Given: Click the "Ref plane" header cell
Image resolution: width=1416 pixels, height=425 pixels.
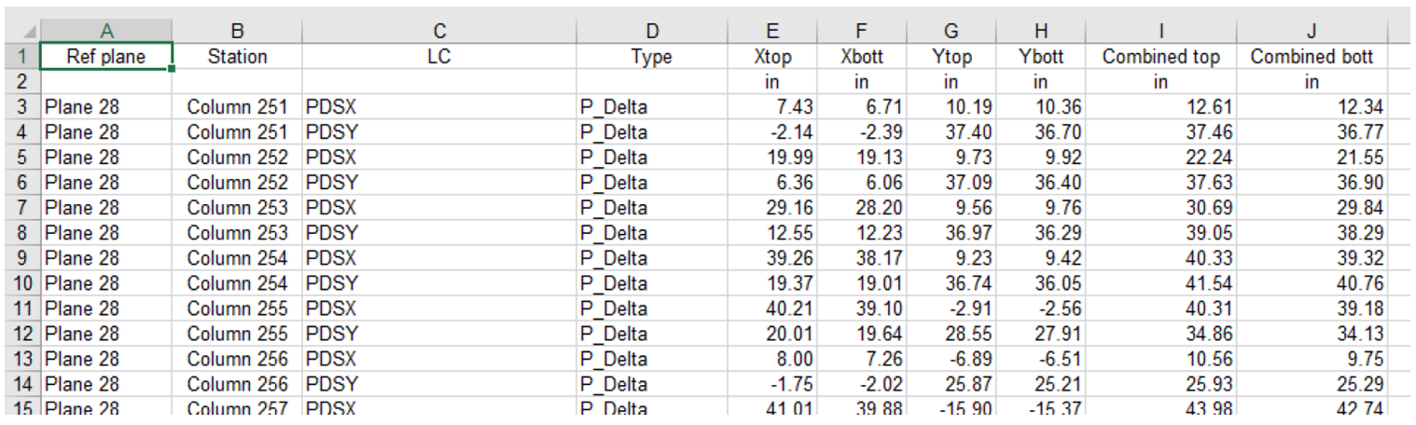Looking at the screenshot, I should click(x=106, y=57).
